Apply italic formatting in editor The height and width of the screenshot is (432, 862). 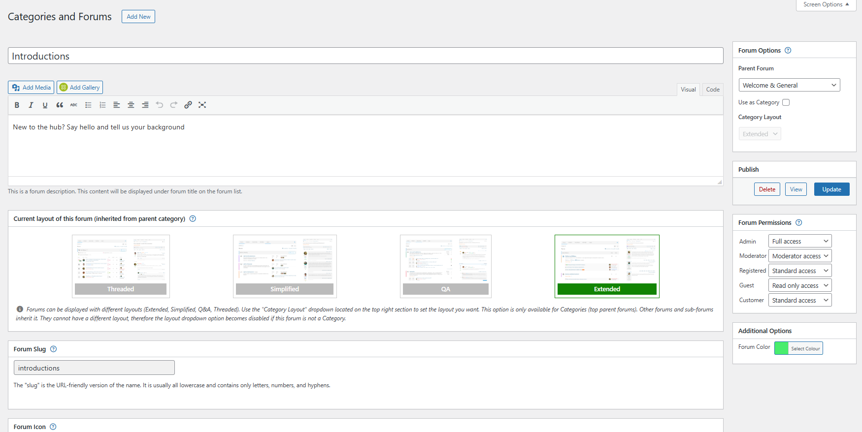tap(31, 105)
